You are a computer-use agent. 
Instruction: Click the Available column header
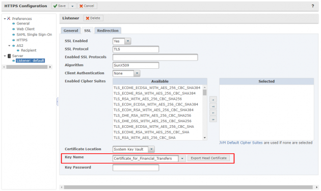160,81
